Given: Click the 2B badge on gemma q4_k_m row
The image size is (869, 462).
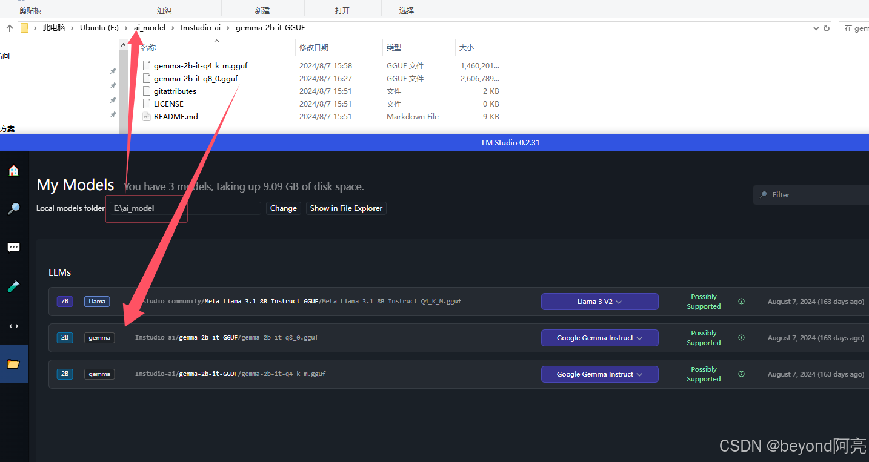Looking at the screenshot, I should click(x=65, y=374).
